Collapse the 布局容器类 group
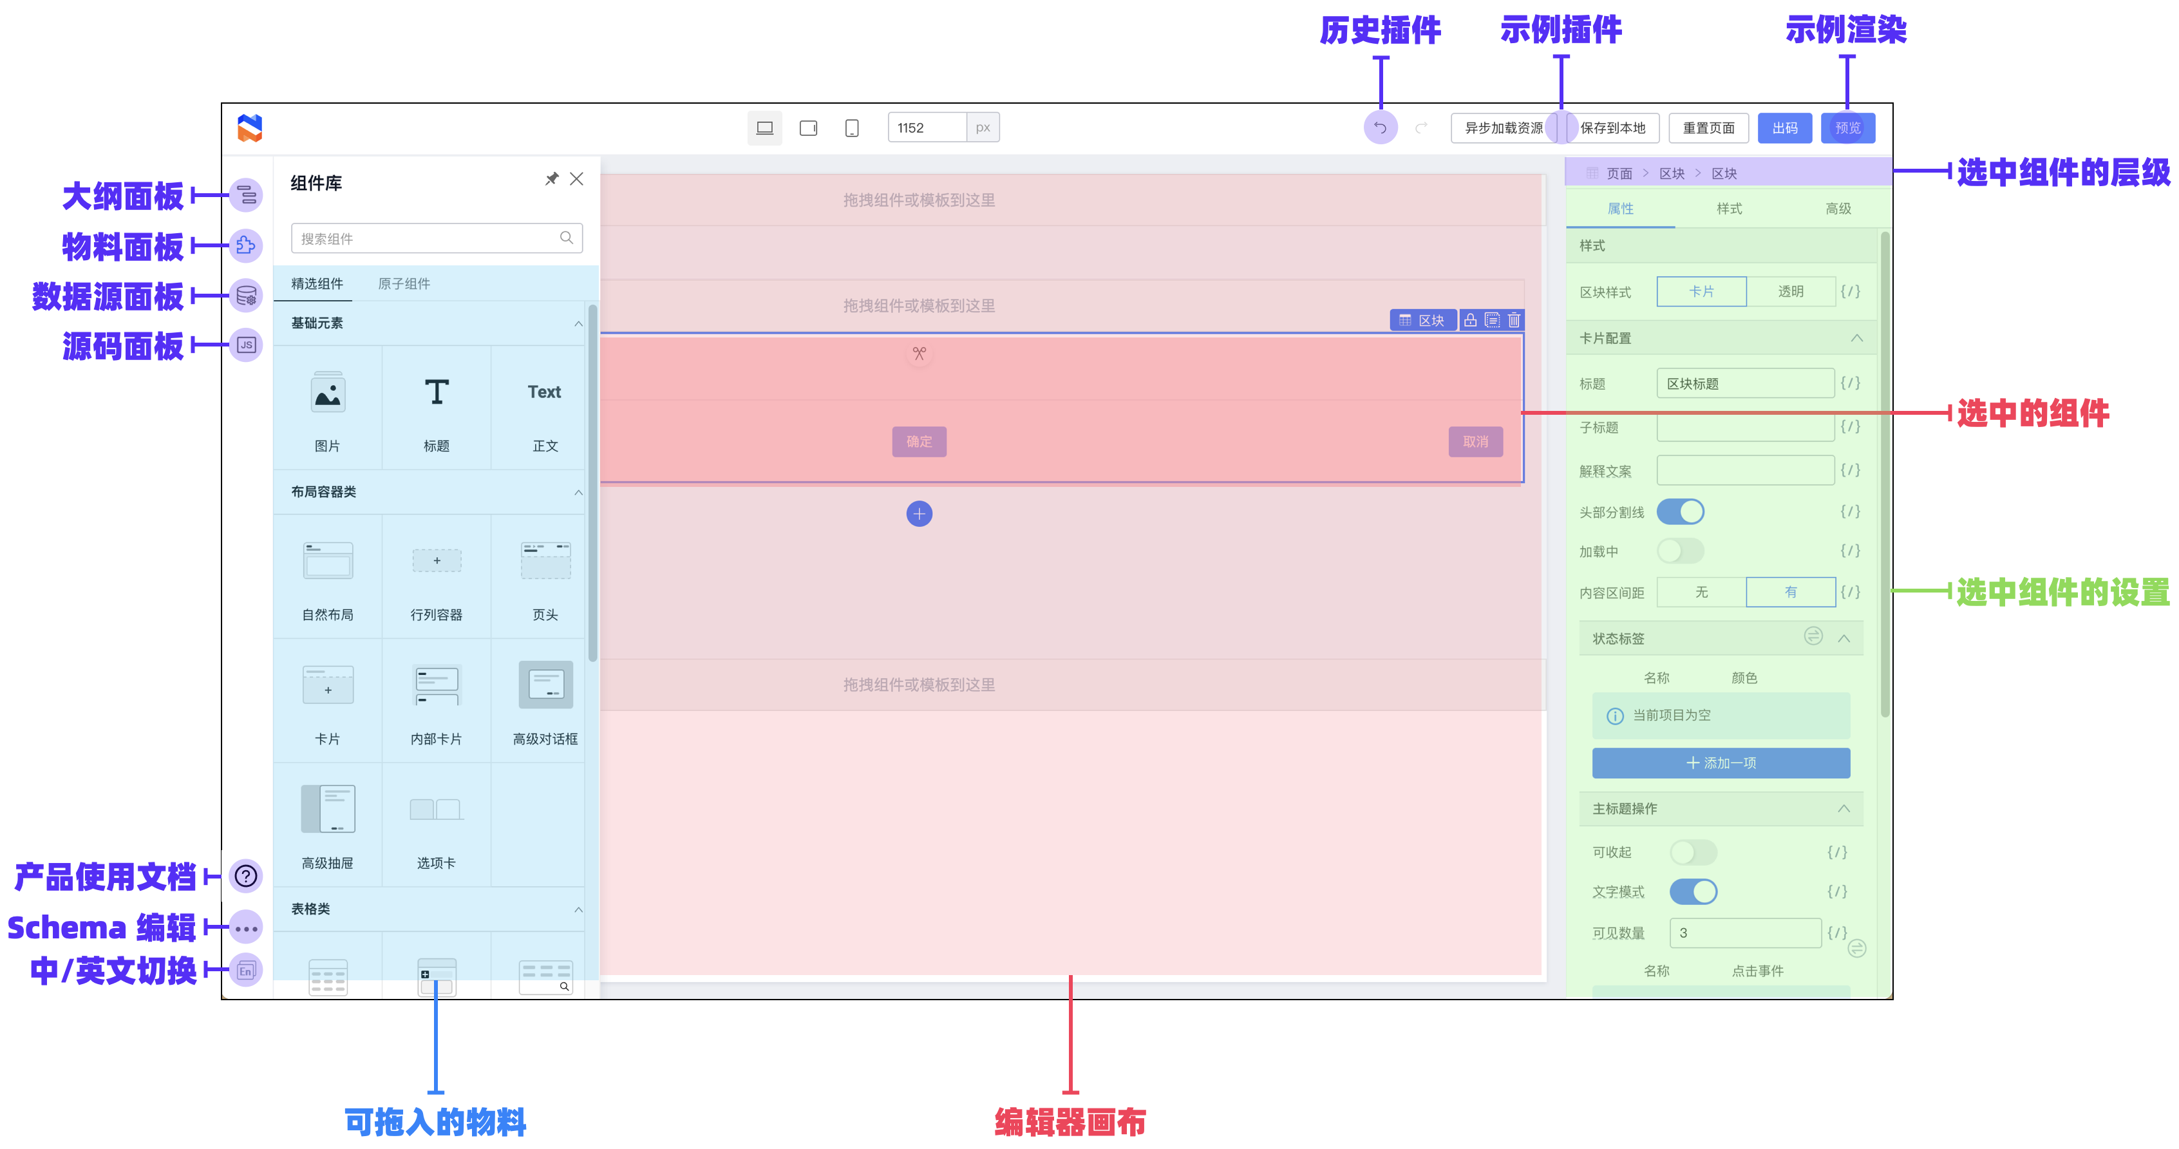Screen dimensions: 2179x1149 coord(578,493)
